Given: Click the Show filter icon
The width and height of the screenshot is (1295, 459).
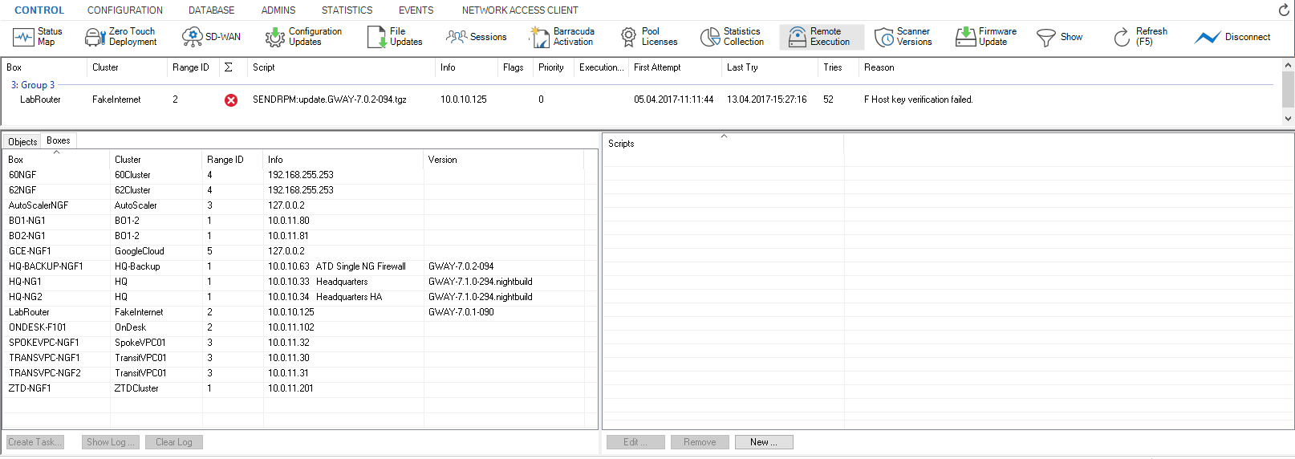Looking at the screenshot, I should [x=1045, y=38].
